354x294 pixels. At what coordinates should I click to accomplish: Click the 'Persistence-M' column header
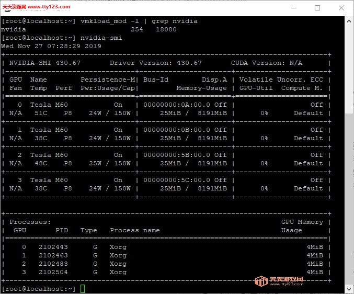tap(108, 80)
